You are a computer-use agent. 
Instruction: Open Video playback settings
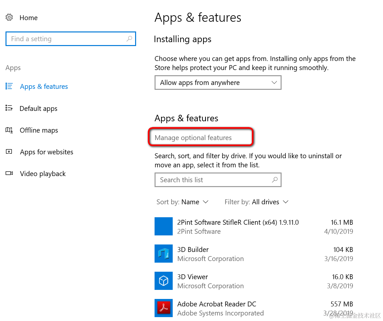point(43,174)
